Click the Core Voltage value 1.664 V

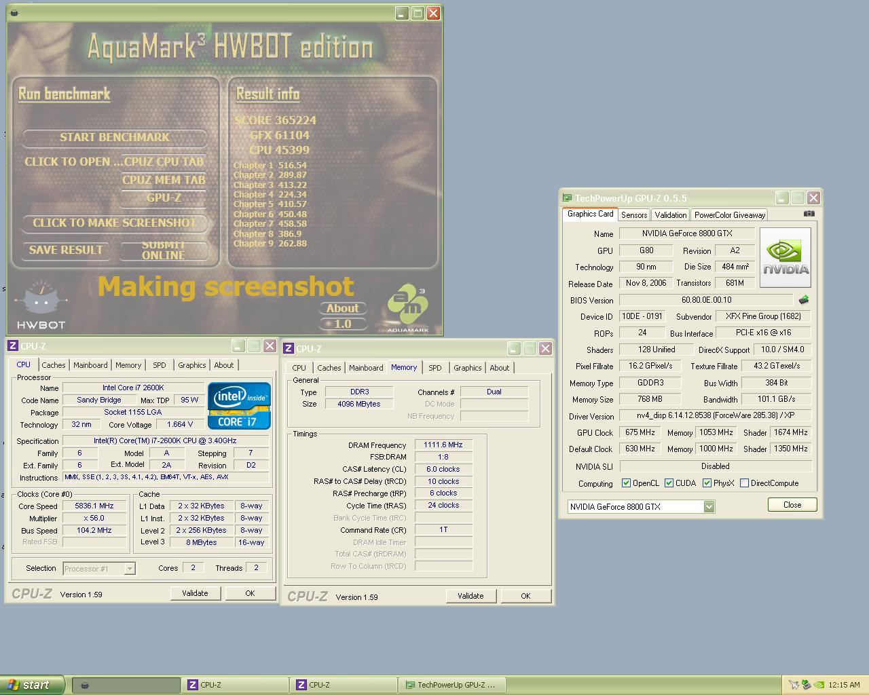click(x=180, y=424)
